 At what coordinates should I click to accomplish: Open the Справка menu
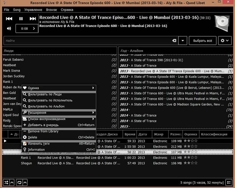click(x=67, y=10)
